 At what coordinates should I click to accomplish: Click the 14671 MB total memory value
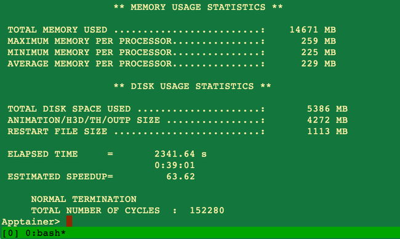[x=313, y=30]
